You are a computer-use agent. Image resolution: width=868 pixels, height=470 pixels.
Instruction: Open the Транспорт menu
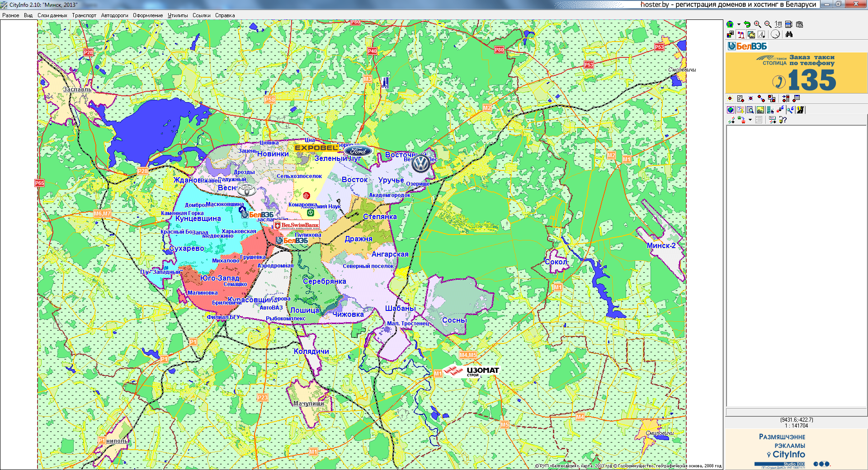(x=84, y=15)
